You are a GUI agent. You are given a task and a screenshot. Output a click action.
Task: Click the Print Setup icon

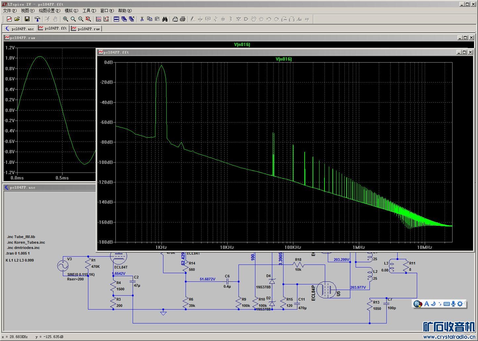click(175, 19)
